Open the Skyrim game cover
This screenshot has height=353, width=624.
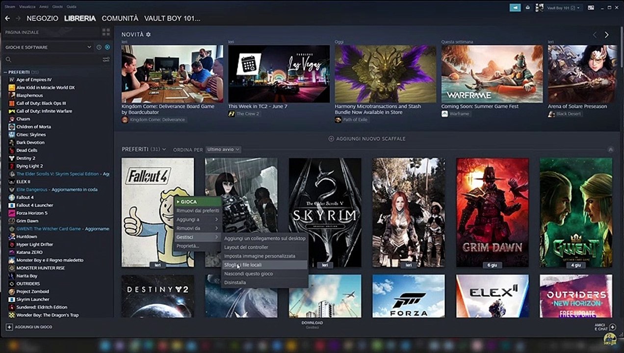(325, 212)
